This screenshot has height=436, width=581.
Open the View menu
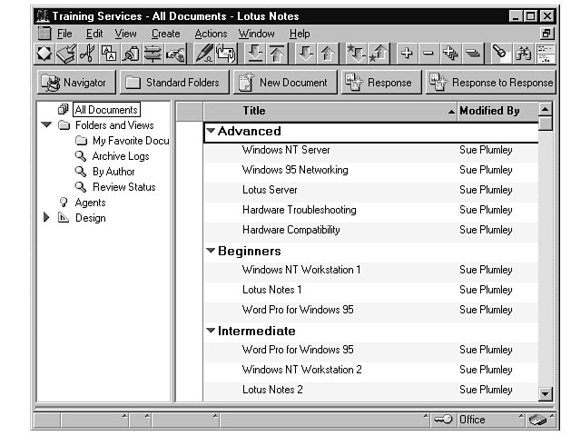point(125,34)
